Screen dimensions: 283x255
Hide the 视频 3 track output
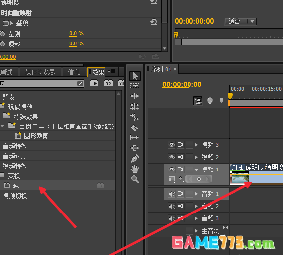point(172,145)
